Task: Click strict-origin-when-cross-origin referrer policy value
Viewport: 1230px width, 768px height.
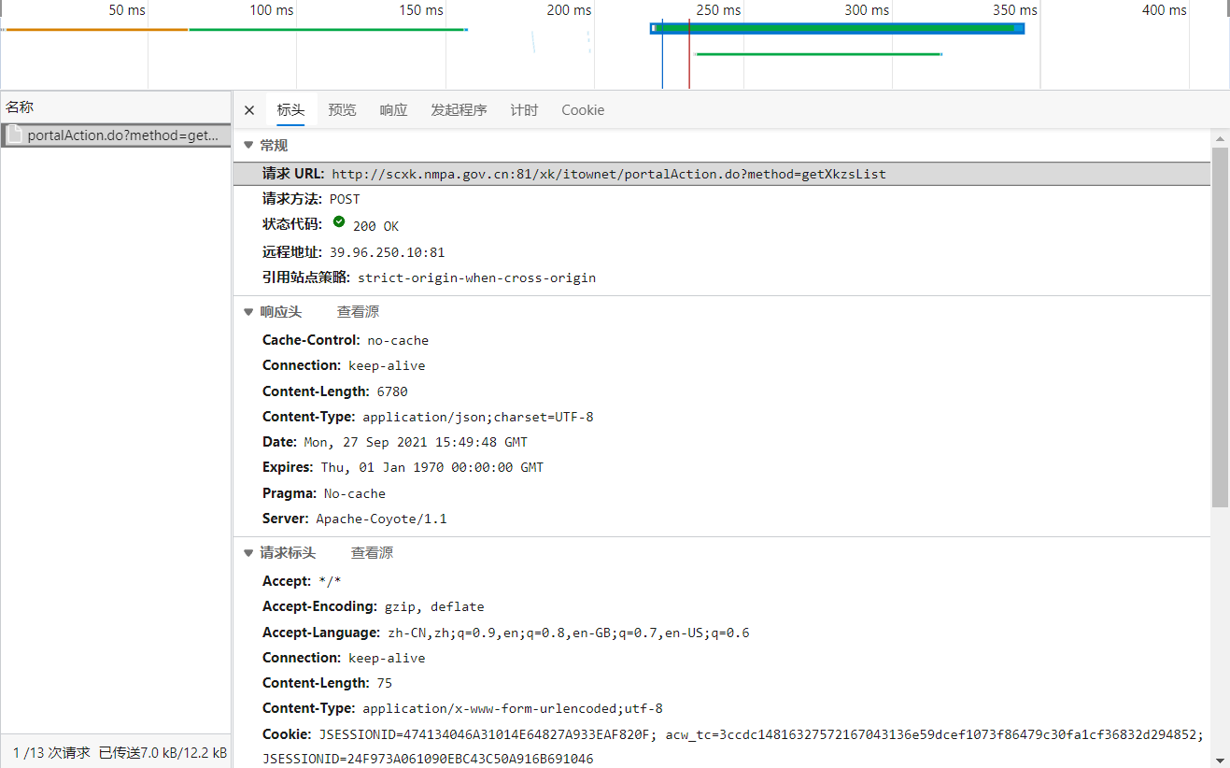Action: pyautogui.click(x=476, y=277)
